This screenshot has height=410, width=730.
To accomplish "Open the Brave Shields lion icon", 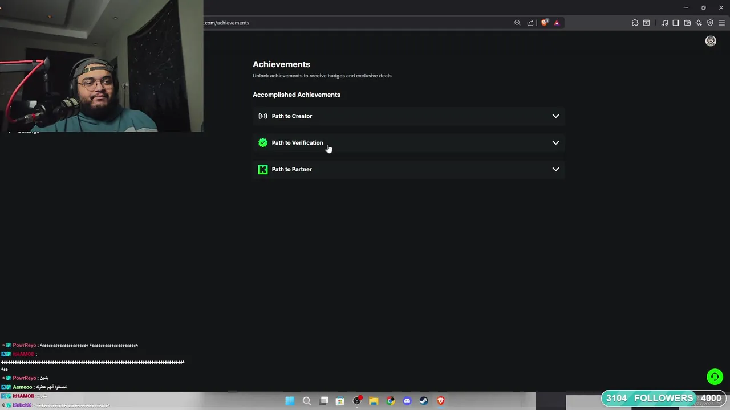I will coord(545,23).
